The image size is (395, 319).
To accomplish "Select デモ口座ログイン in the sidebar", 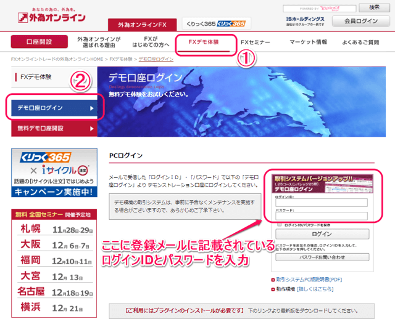I will click(54, 108).
